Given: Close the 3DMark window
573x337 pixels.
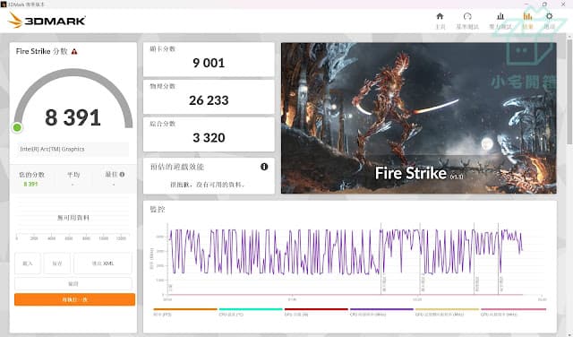Looking at the screenshot, I should pyautogui.click(x=563, y=4).
